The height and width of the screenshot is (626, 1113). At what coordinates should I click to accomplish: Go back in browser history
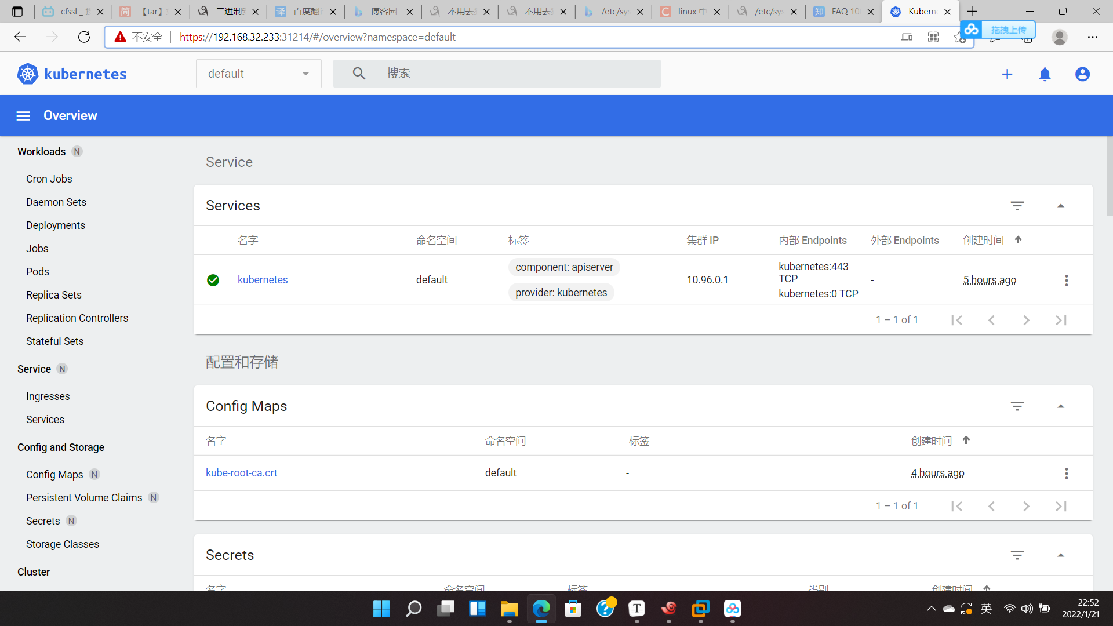tap(20, 37)
